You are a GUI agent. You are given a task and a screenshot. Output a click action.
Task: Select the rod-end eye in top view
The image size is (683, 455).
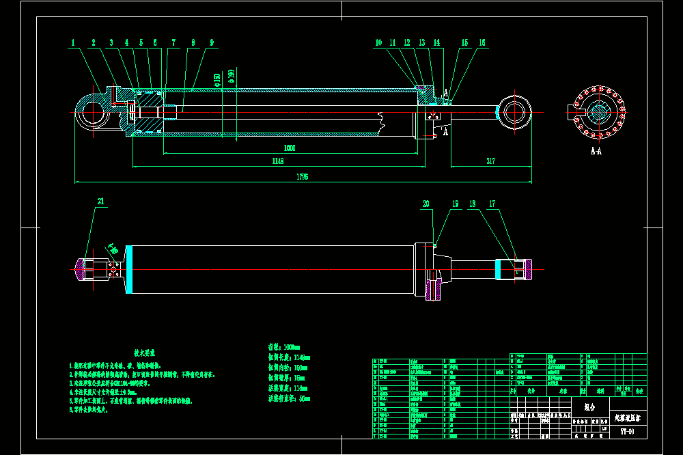pyautogui.click(x=514, y=269)
